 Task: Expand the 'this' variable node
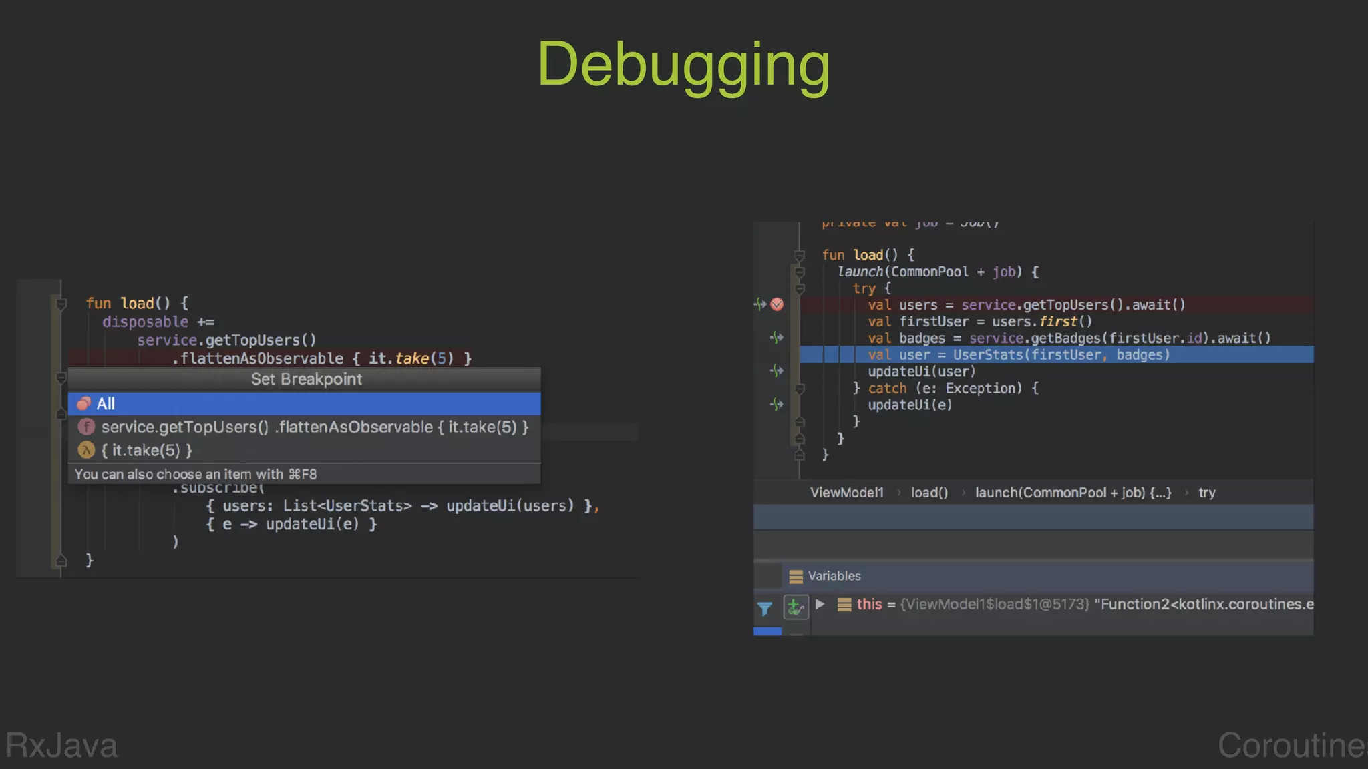tap(820, 604)
